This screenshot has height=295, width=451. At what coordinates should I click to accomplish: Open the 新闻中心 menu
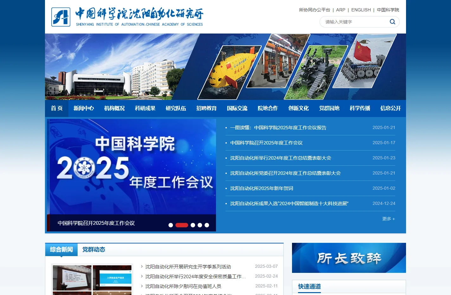[84, 108]
